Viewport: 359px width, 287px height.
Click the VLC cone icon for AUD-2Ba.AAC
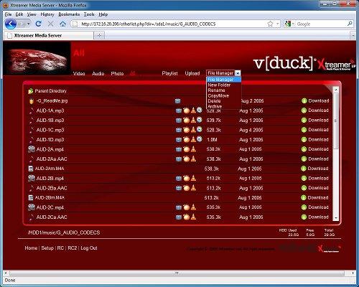click(193, 188)
